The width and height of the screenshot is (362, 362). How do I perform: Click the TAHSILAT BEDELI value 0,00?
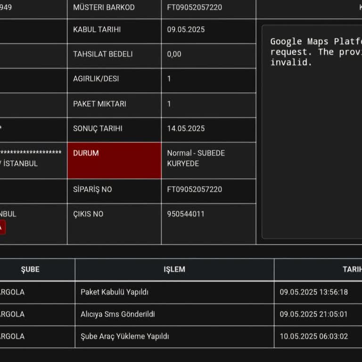(174, 54)
